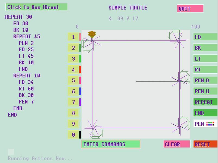The height and width of the screenshot is (163, 218).
Task: Click the SIMPLE TURTLE title text
Action: (x=128, y=8)
